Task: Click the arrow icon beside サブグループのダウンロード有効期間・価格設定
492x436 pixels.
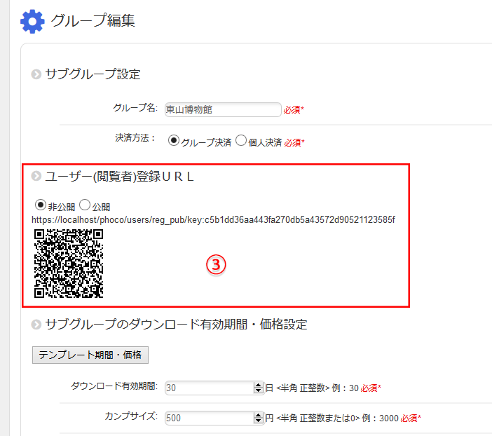Action: (36, 325)
